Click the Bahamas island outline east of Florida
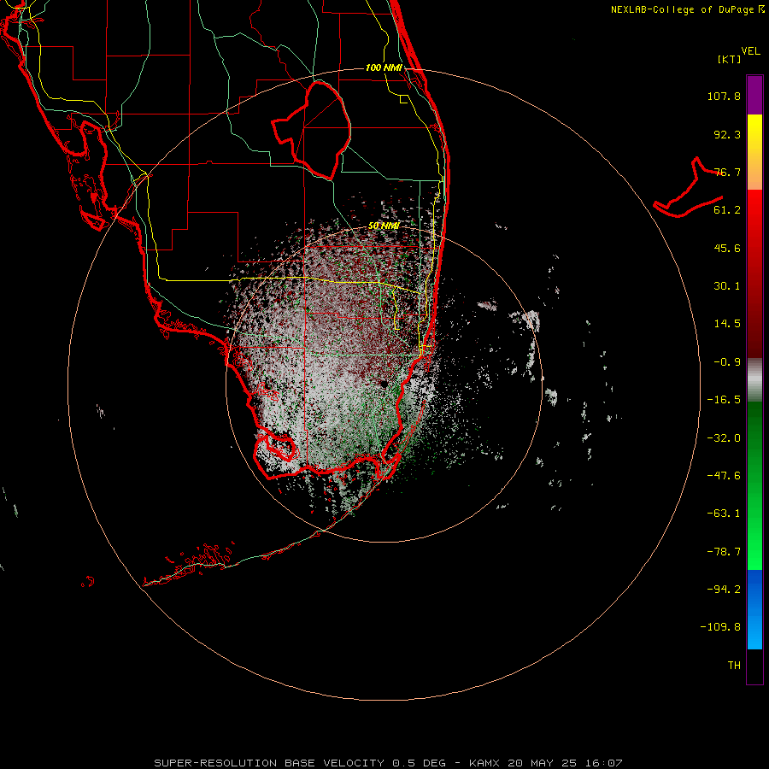769x769 pixels. pos(689,187)
